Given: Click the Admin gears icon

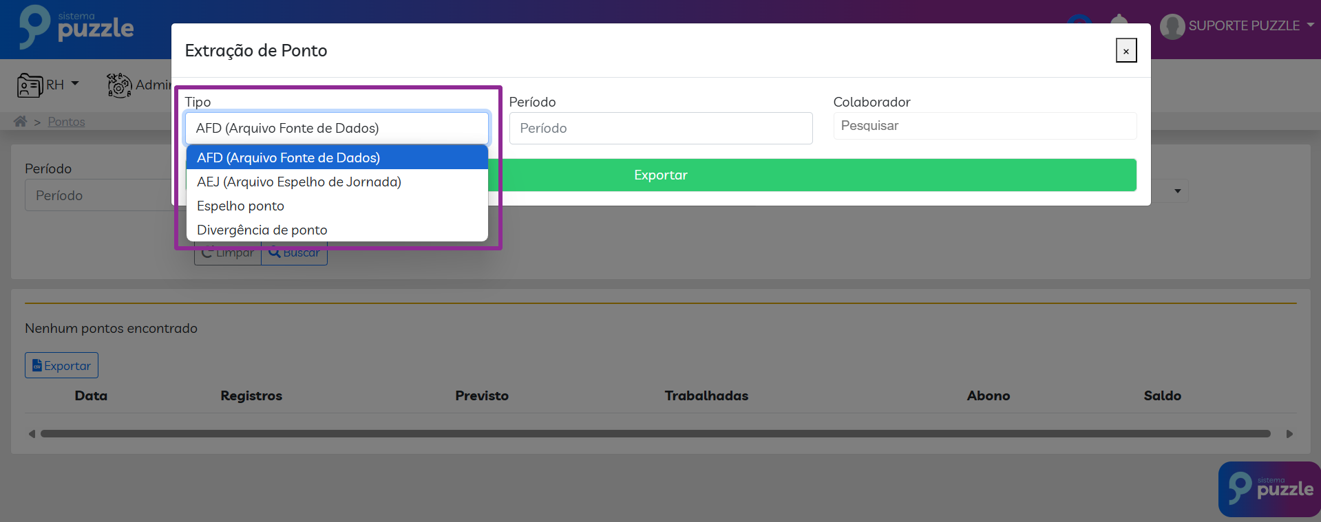Looking at the screenshot, I should [119, 85].
